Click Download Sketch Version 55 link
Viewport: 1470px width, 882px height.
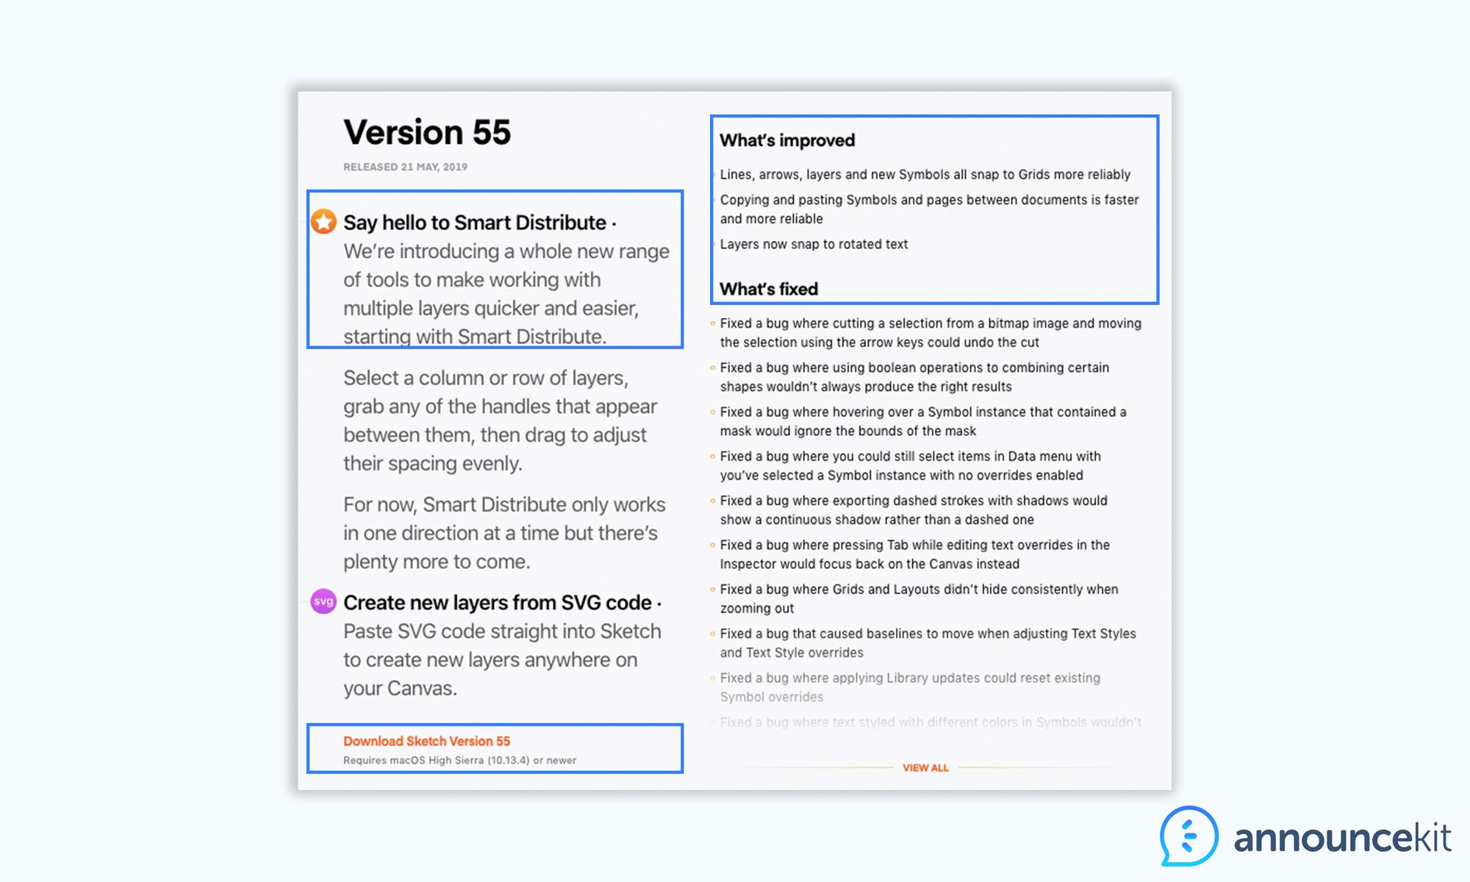[426, 742]
